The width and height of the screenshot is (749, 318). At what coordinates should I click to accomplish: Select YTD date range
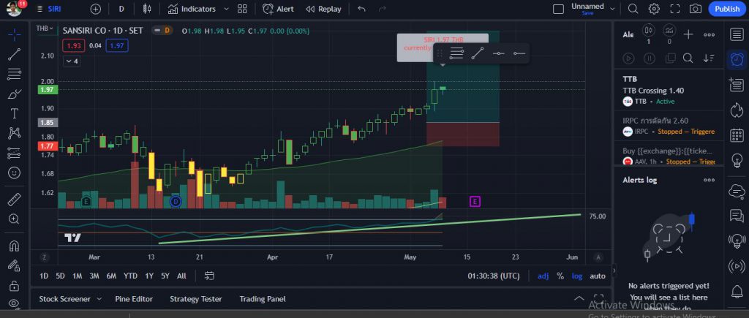point(130,276)
